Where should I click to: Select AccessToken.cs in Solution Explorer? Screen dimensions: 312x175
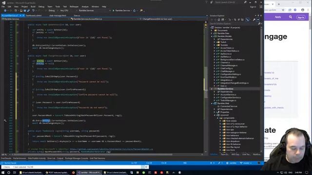pyautogui.click(x=227, y=48)
